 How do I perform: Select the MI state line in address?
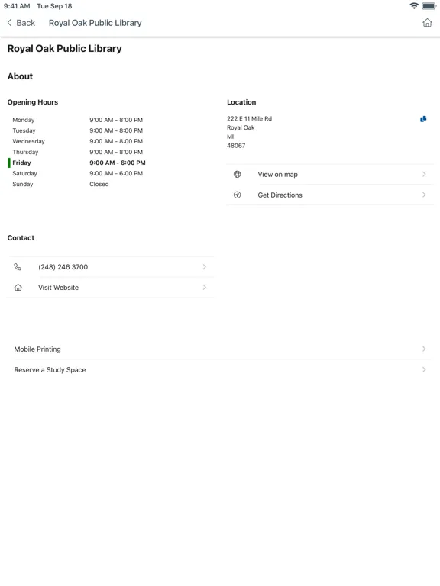[230, 137]
